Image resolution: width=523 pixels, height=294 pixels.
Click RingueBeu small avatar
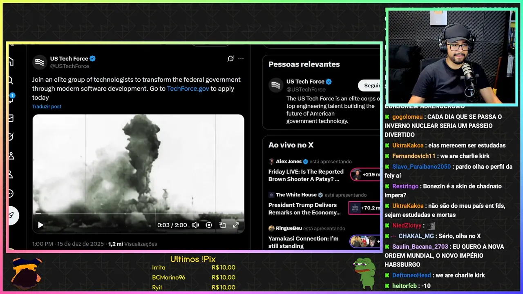point(271,228)
